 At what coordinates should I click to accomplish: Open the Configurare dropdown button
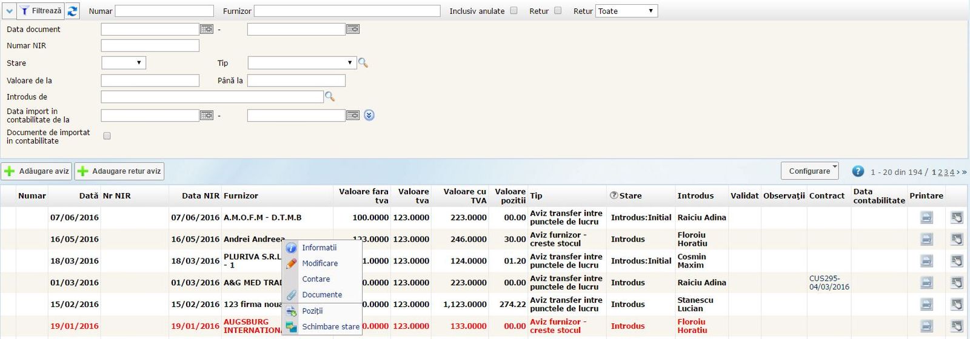tap(809, 171)
